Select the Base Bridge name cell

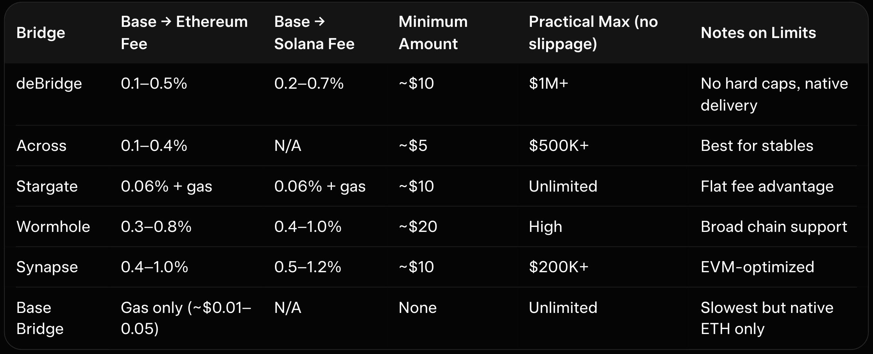[40, 318]
